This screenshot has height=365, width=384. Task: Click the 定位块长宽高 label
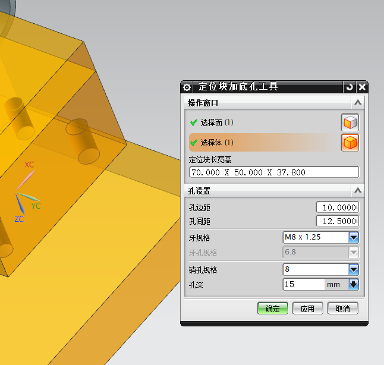coord(210,160)
